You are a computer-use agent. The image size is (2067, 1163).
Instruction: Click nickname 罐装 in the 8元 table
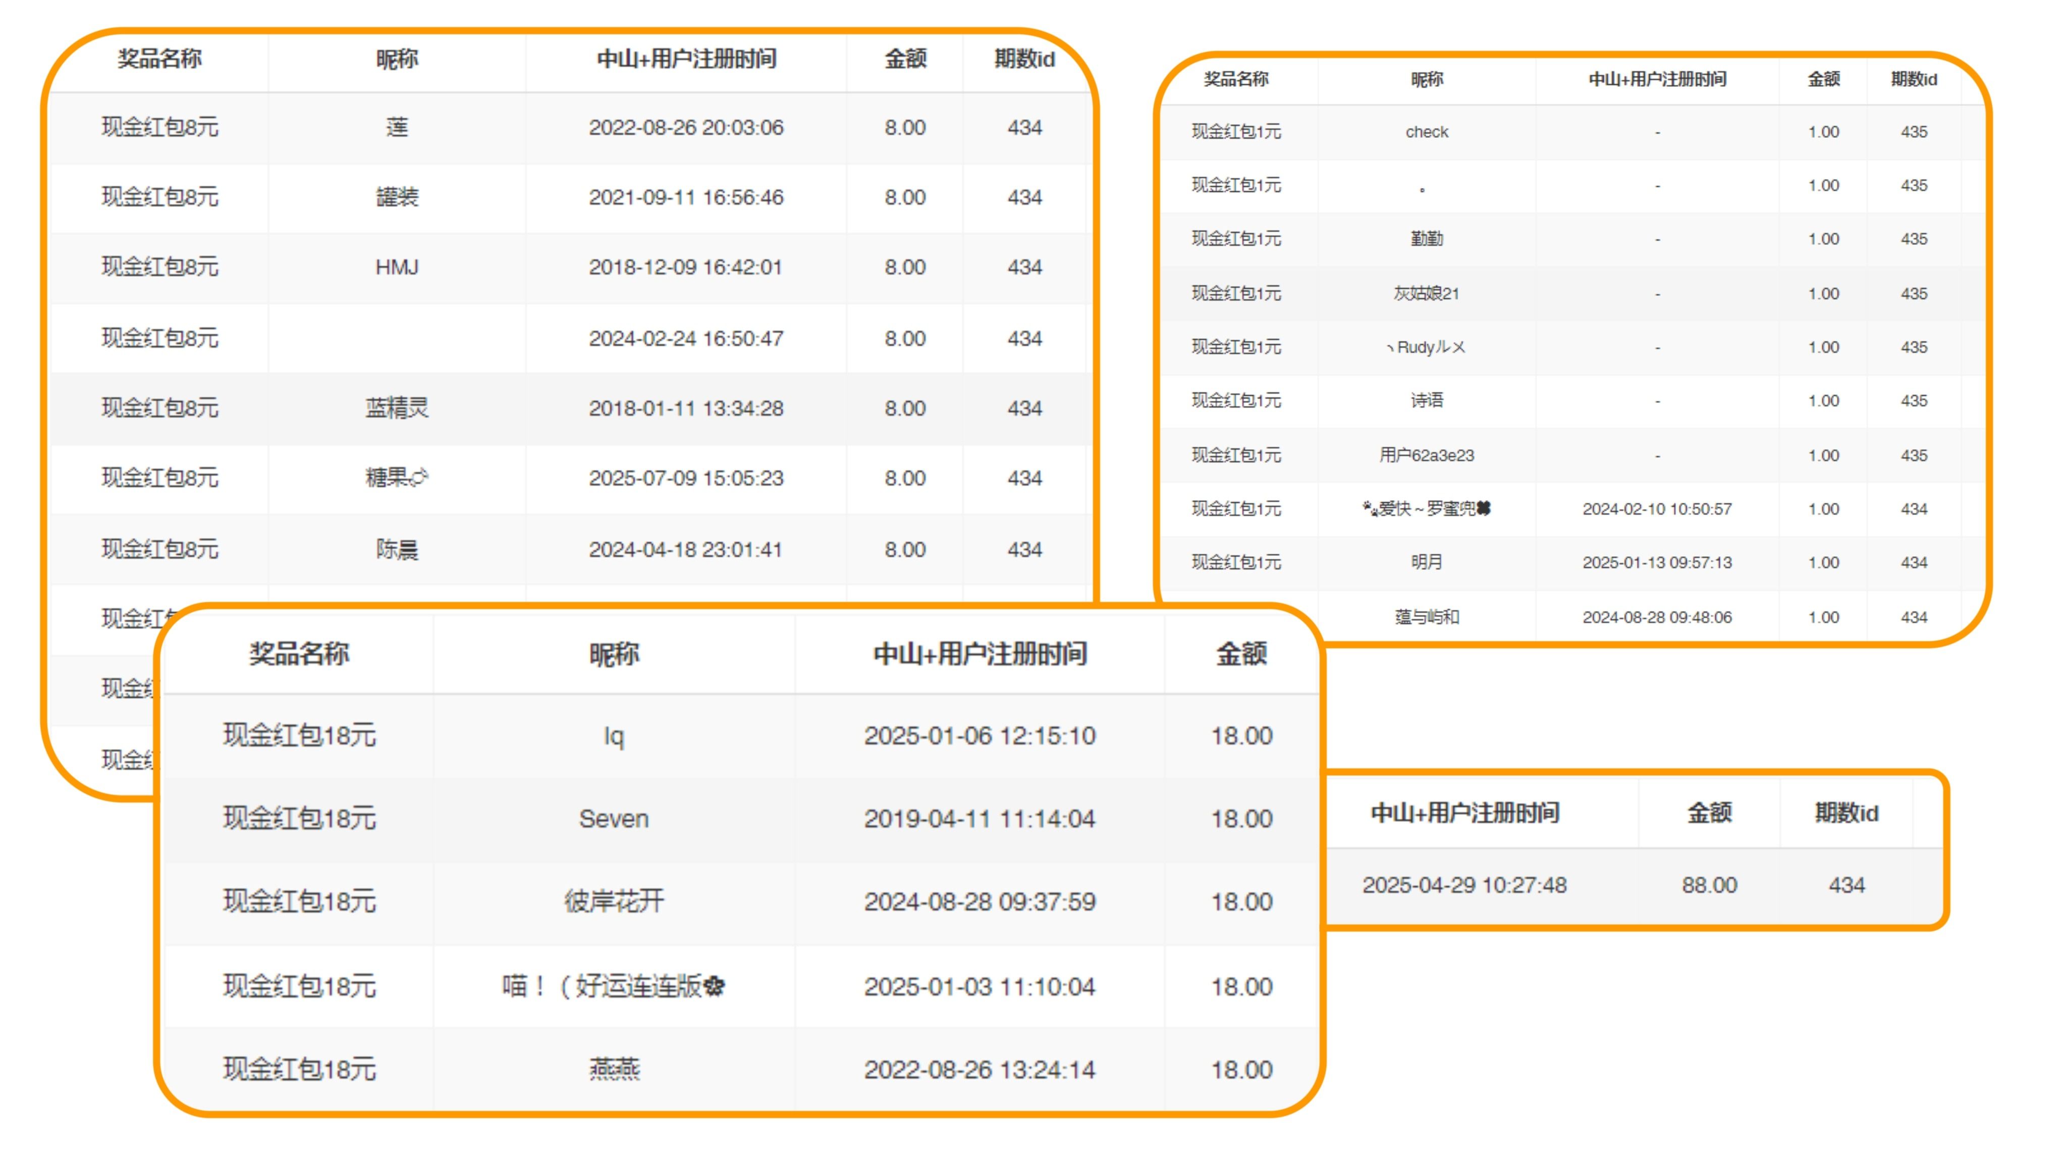point(396,197)
